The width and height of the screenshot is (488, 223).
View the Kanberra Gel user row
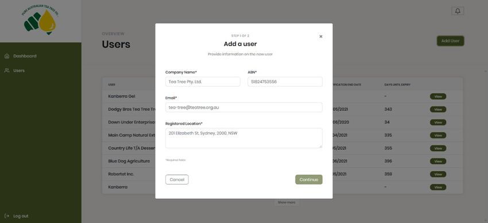438,97
